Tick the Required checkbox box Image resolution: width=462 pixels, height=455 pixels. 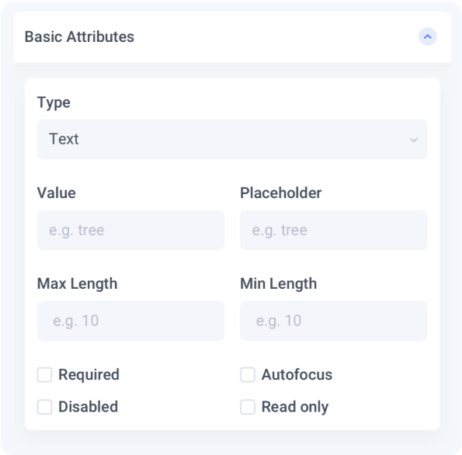pyautogui.click(x=44, y=375)
